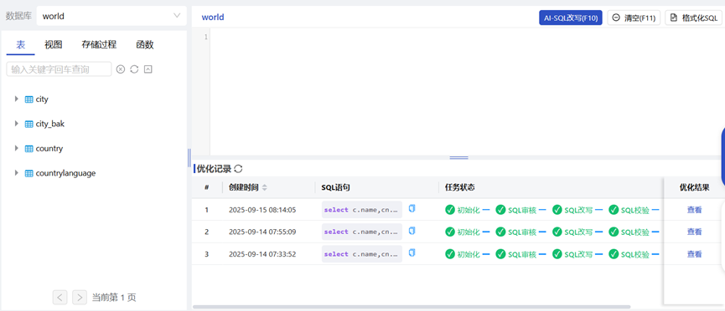Viewport: 725px width, 311px height.
Task: Click SQL statement of record 3
Action: click(x=362, y=254)
